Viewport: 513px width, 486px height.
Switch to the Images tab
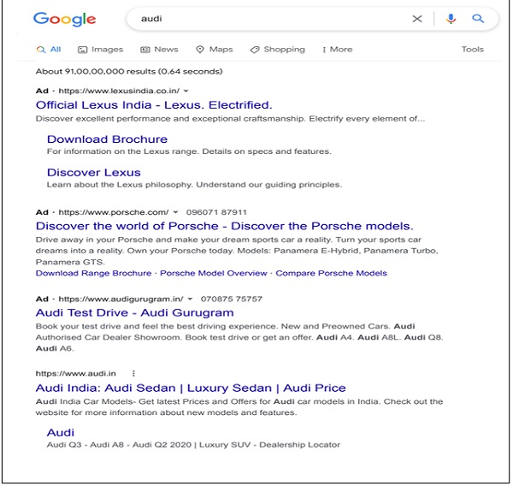click(x=100, y=50)
